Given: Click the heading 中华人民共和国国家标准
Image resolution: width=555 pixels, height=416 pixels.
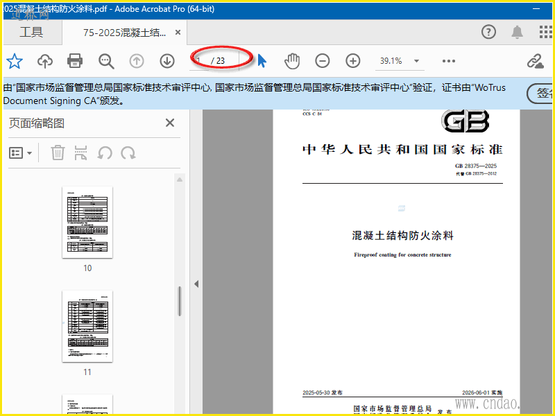Looking at the screenshot, I should coord(402,150).
